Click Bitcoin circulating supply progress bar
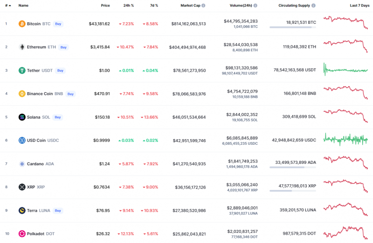373x243 pixels. tap(293, 27)
